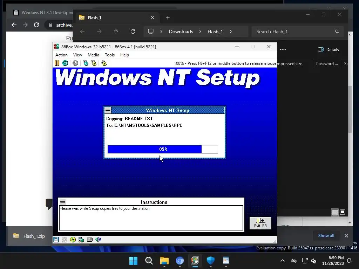
Task: Open taskbar Search
Action: click(149, 261)
